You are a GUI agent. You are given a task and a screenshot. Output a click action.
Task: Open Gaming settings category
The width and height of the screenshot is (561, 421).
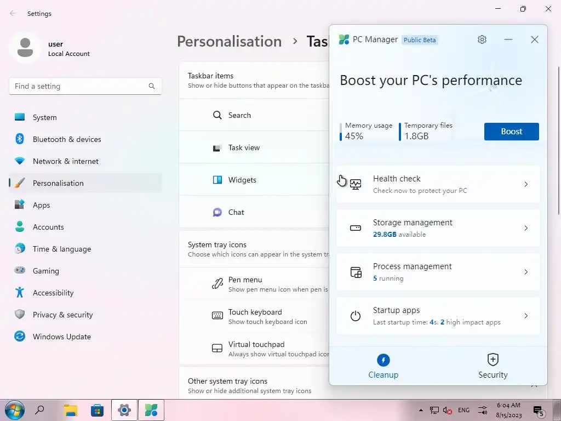pos(85,271)
